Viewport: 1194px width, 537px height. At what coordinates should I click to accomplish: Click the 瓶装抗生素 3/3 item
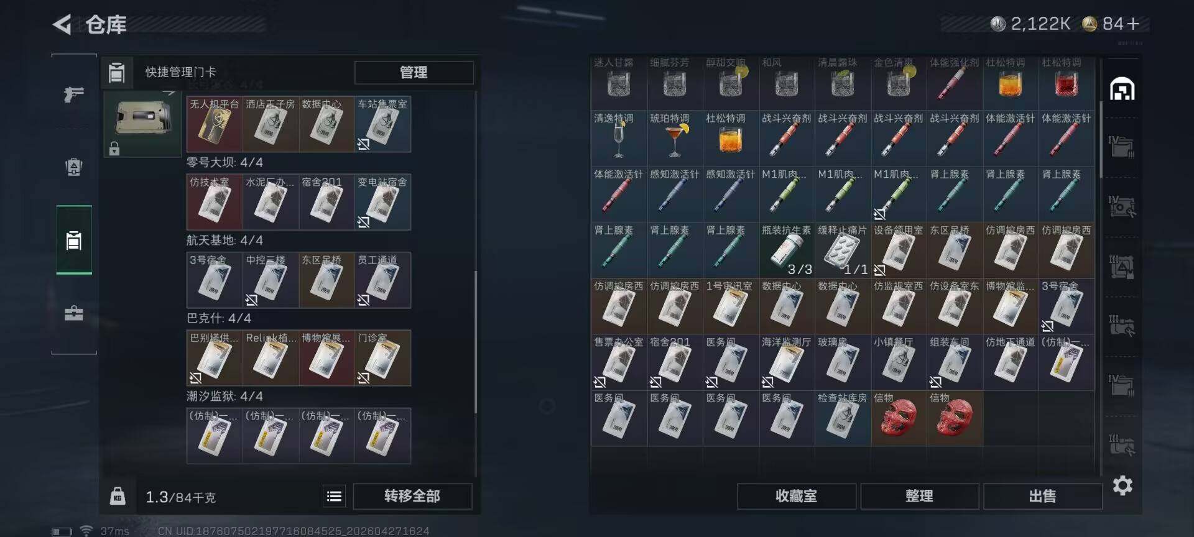[787, 250]
